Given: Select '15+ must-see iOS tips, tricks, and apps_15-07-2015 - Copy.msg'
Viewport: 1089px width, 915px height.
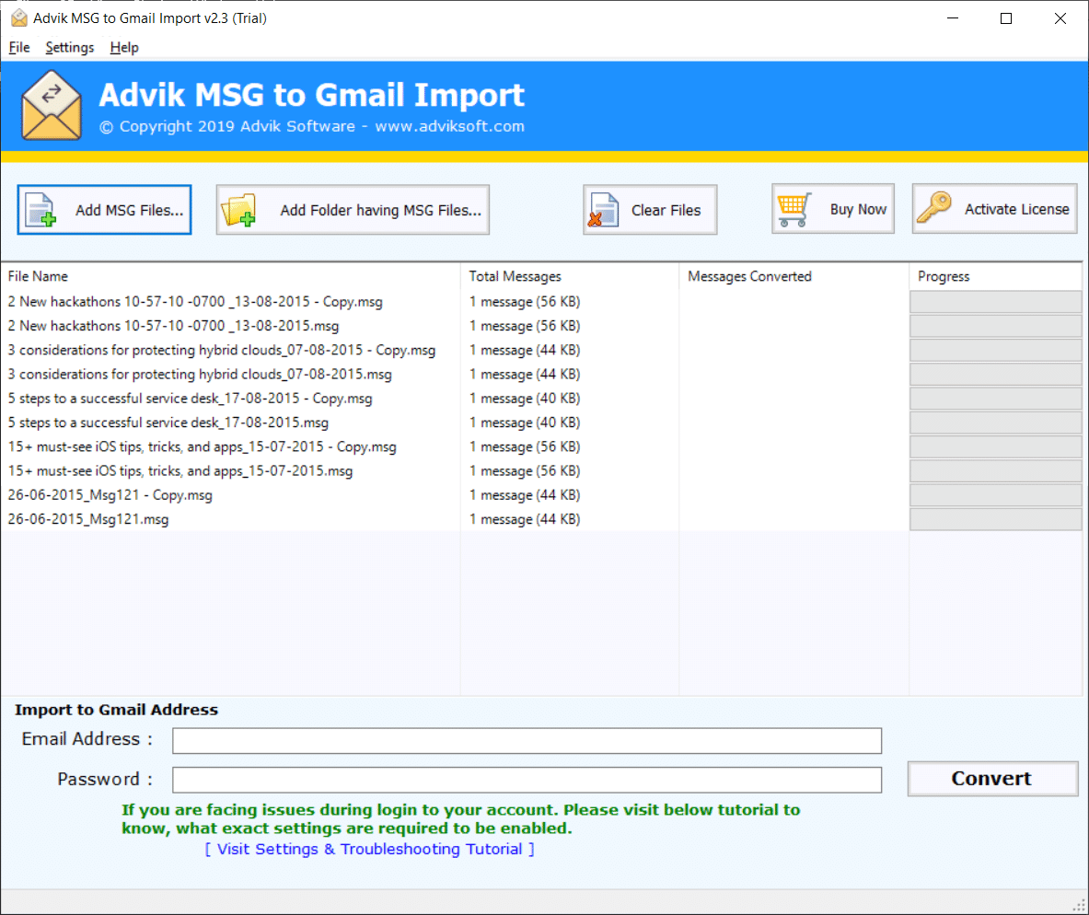Looking at the screenshot, I should pyautogui.click(x=203, y=446).
